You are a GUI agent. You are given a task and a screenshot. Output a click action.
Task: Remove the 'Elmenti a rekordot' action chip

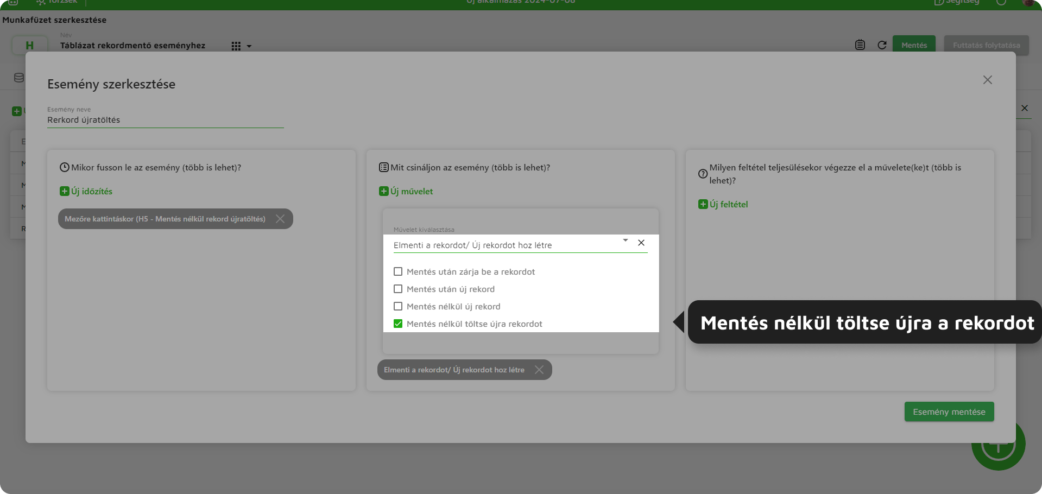pos(539,370)
